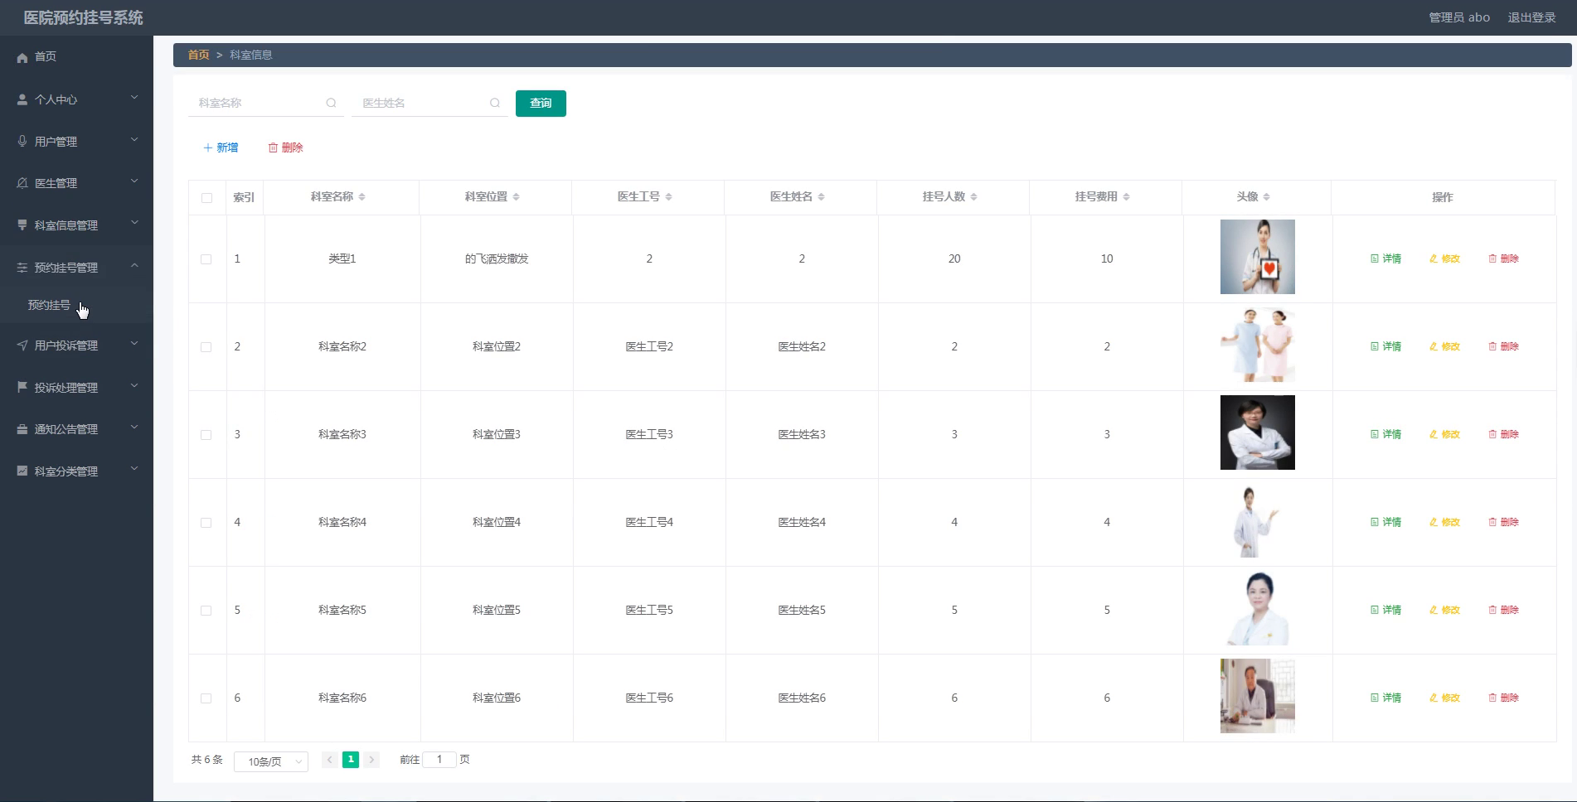This screenshot has height=802, width=1577.
Task: Open avatar thumbnail in row 科室名称3
Action: (x=1257, y=432)
